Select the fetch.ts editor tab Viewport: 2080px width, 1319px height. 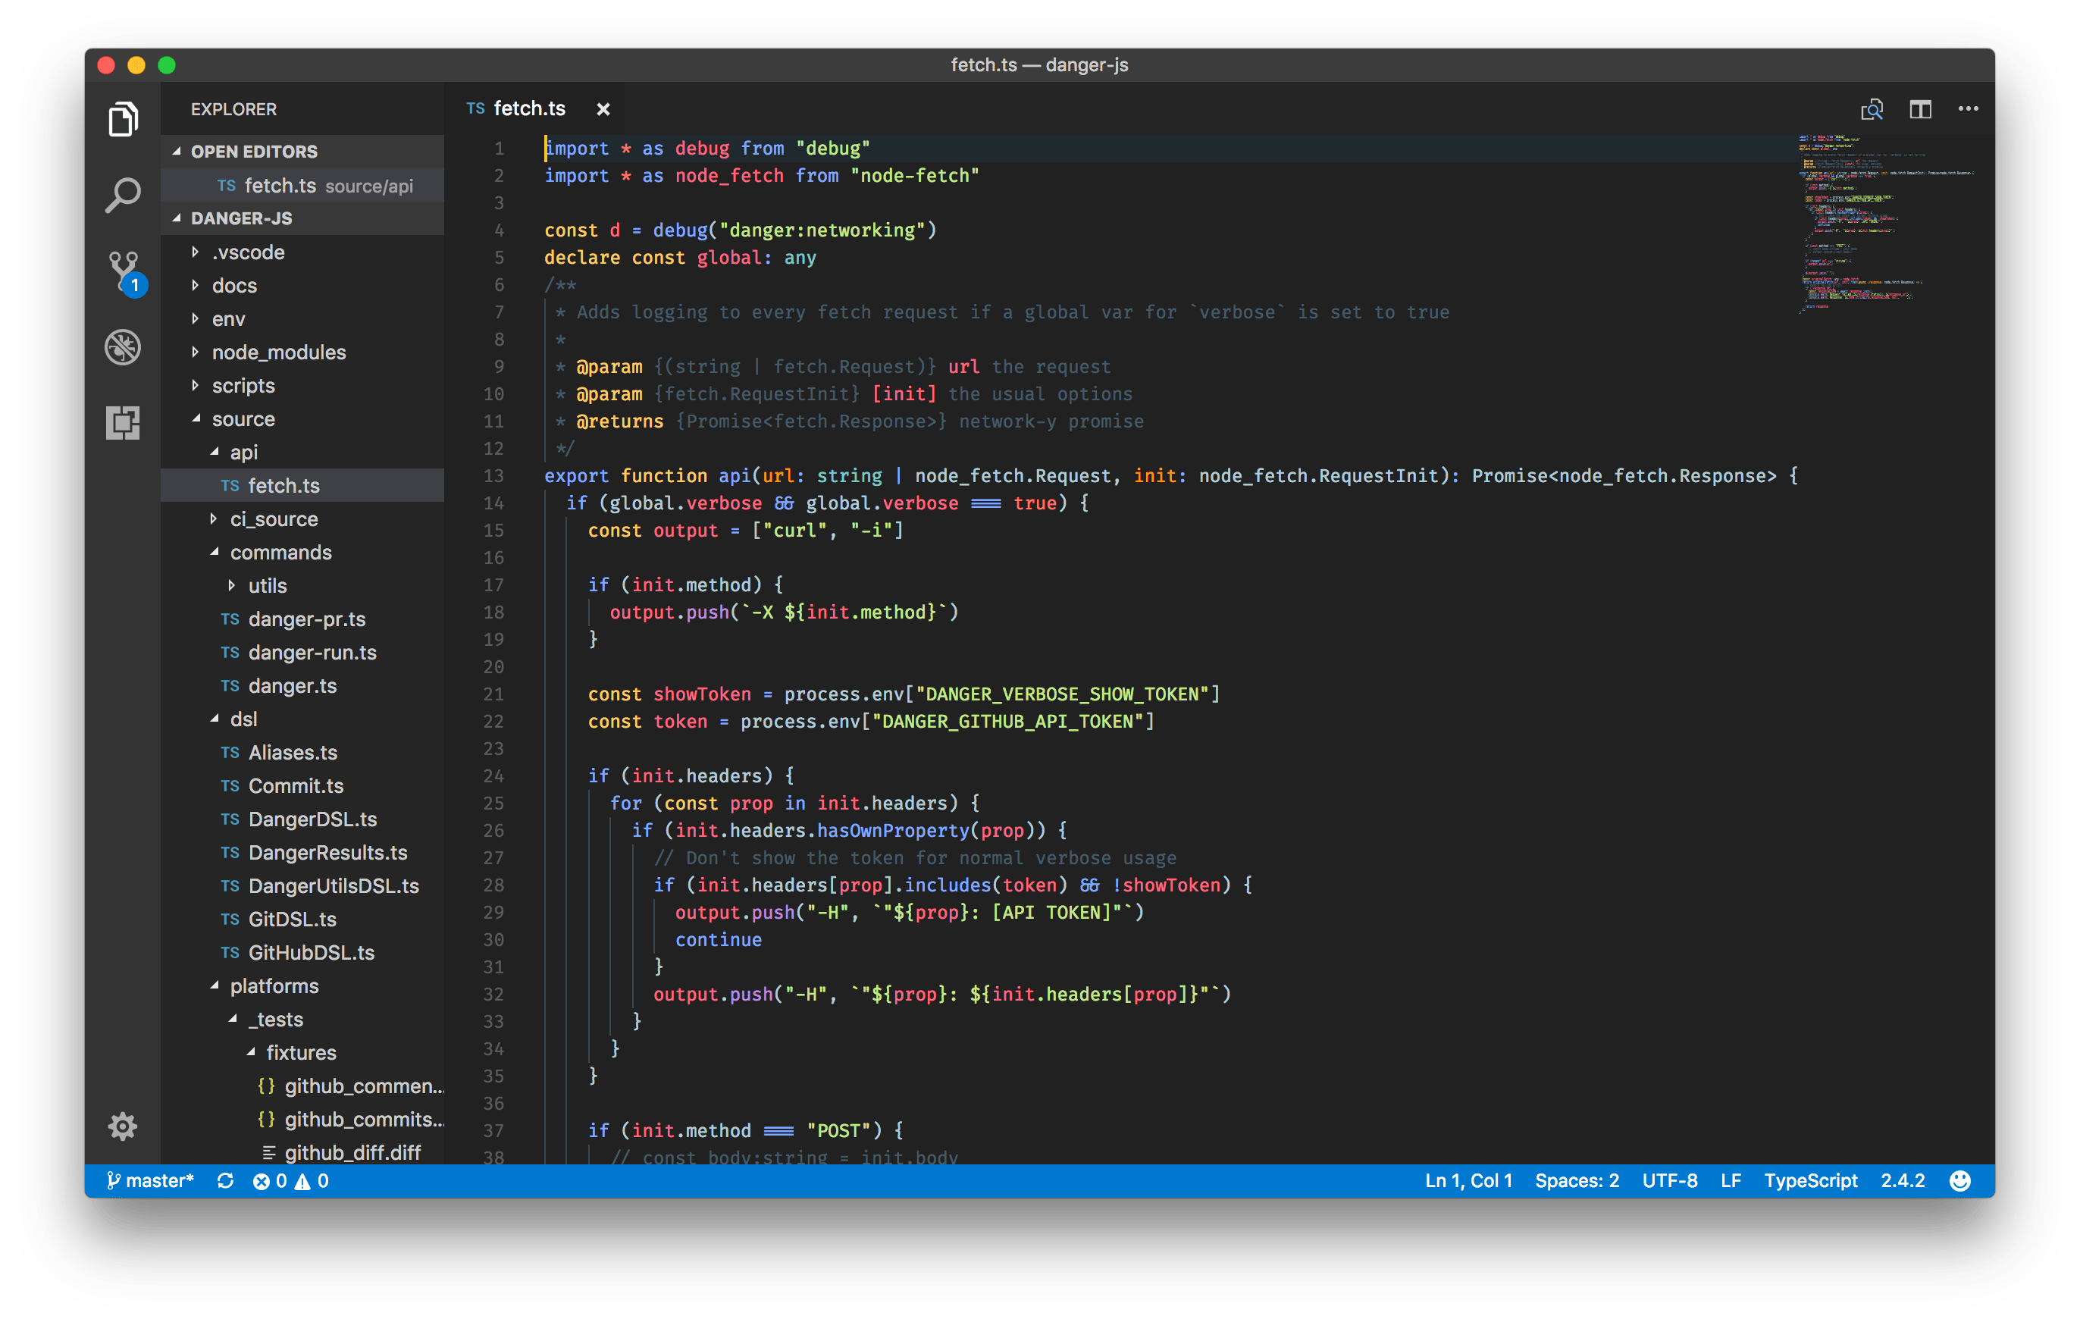click(x=528, y=108)
